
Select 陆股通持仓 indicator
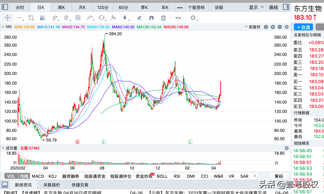pyautogui.click(x=121, y=176)
